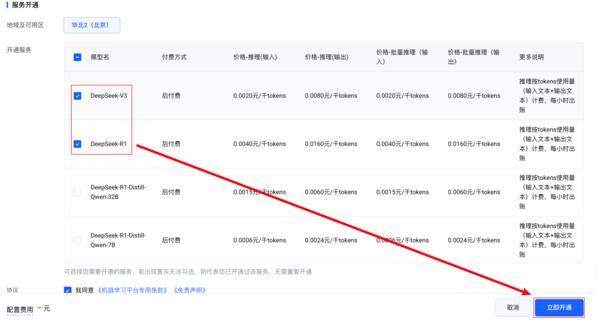Select the 华北2（北京） region option
This screenshot has height=322, width=597.
92,25
